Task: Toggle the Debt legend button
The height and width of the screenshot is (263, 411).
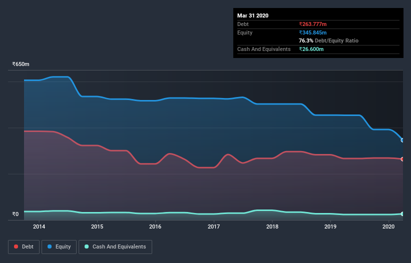Action: click(24, 247)
